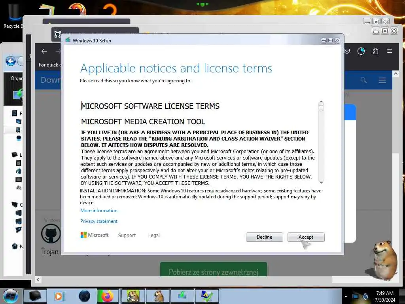Open the dark globe taskbar icon
The image size is (405, 304).
85,296
